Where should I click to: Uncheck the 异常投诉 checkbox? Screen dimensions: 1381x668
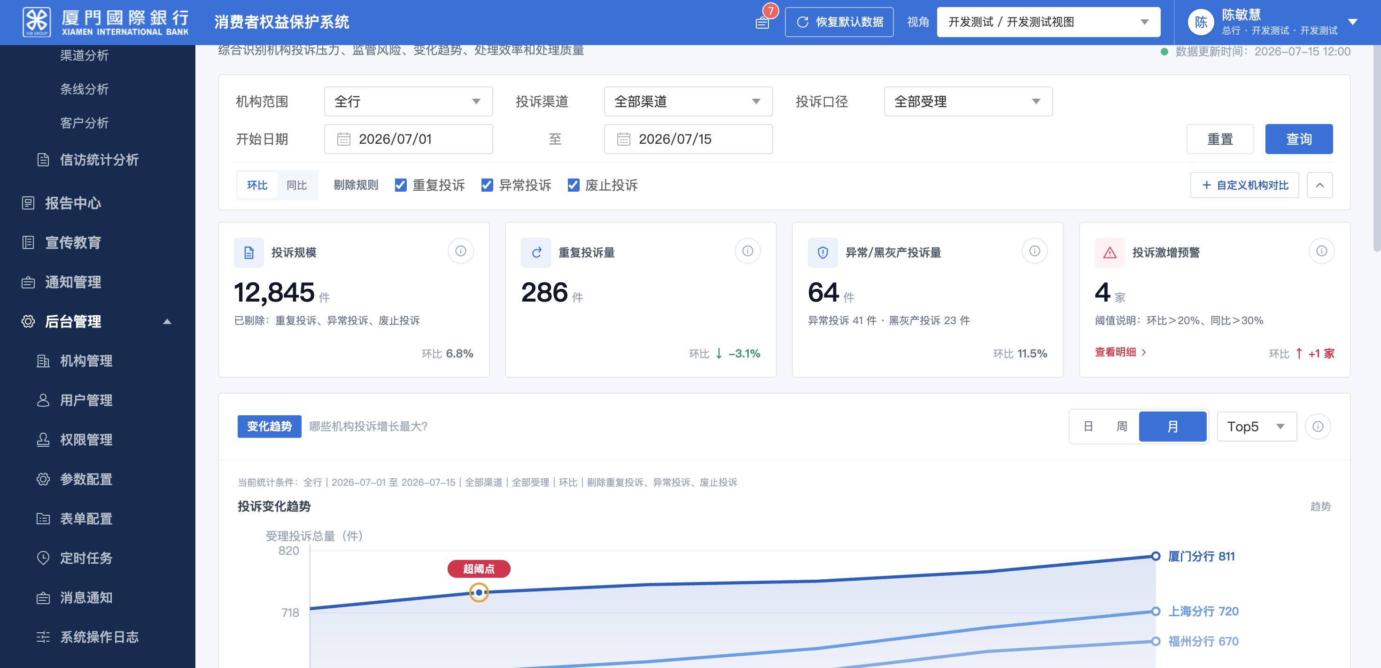[x=487, y=186]
